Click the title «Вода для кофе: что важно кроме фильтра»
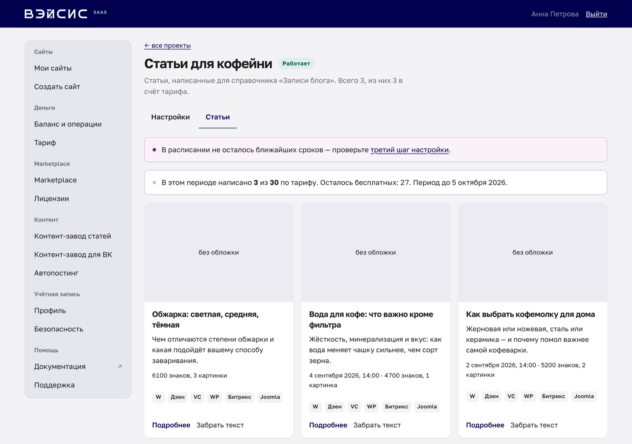The height and width of the screenshot is (444, 632). click(371, 320)
